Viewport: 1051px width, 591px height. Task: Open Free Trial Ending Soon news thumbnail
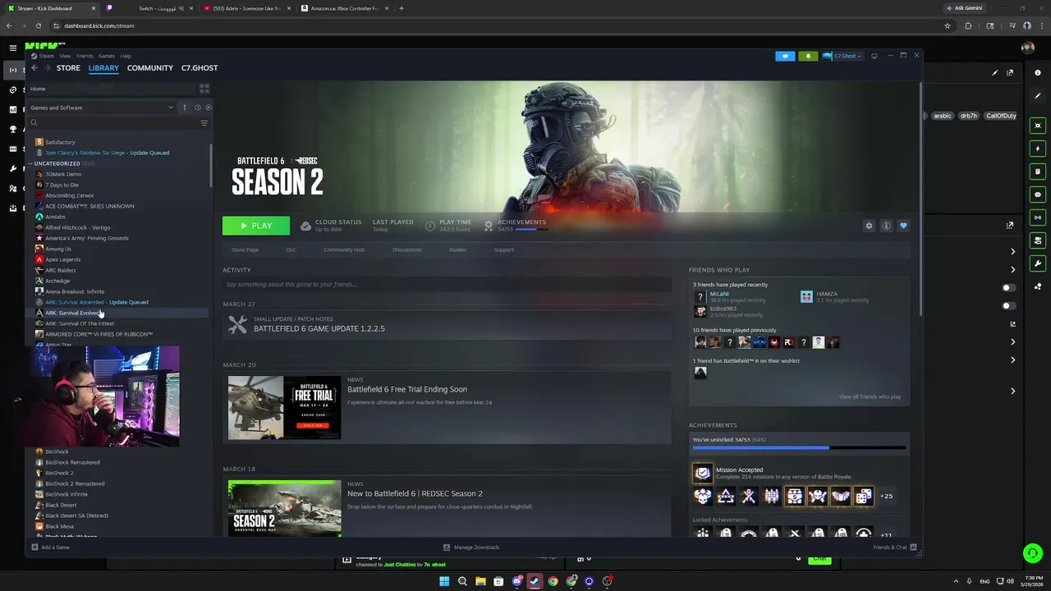tap(284, 408)
